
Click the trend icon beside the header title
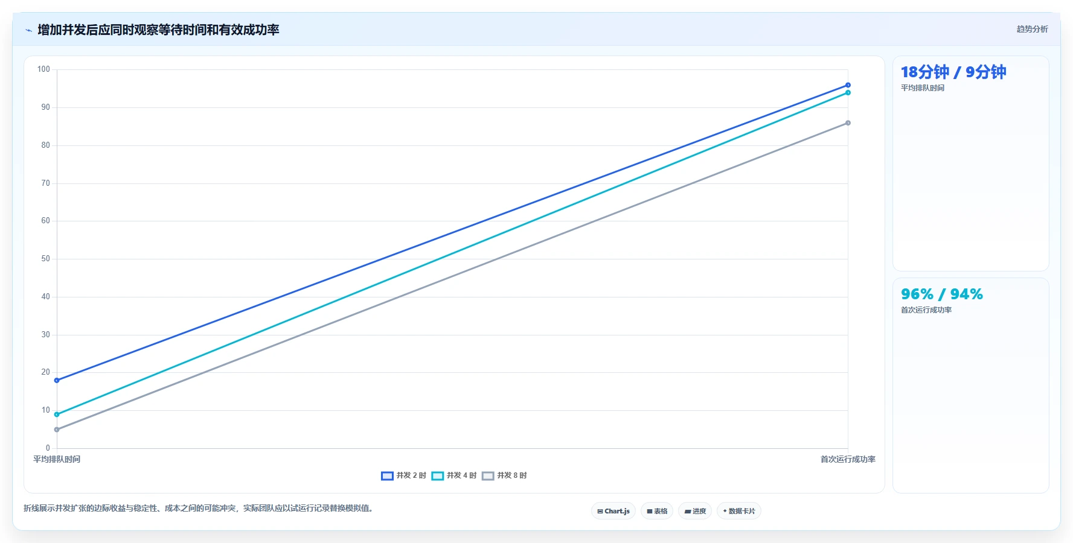(28, 30)
